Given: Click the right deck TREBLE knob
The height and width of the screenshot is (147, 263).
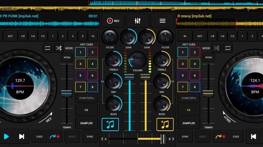Looking at the screenshot, I should point(161,59).
